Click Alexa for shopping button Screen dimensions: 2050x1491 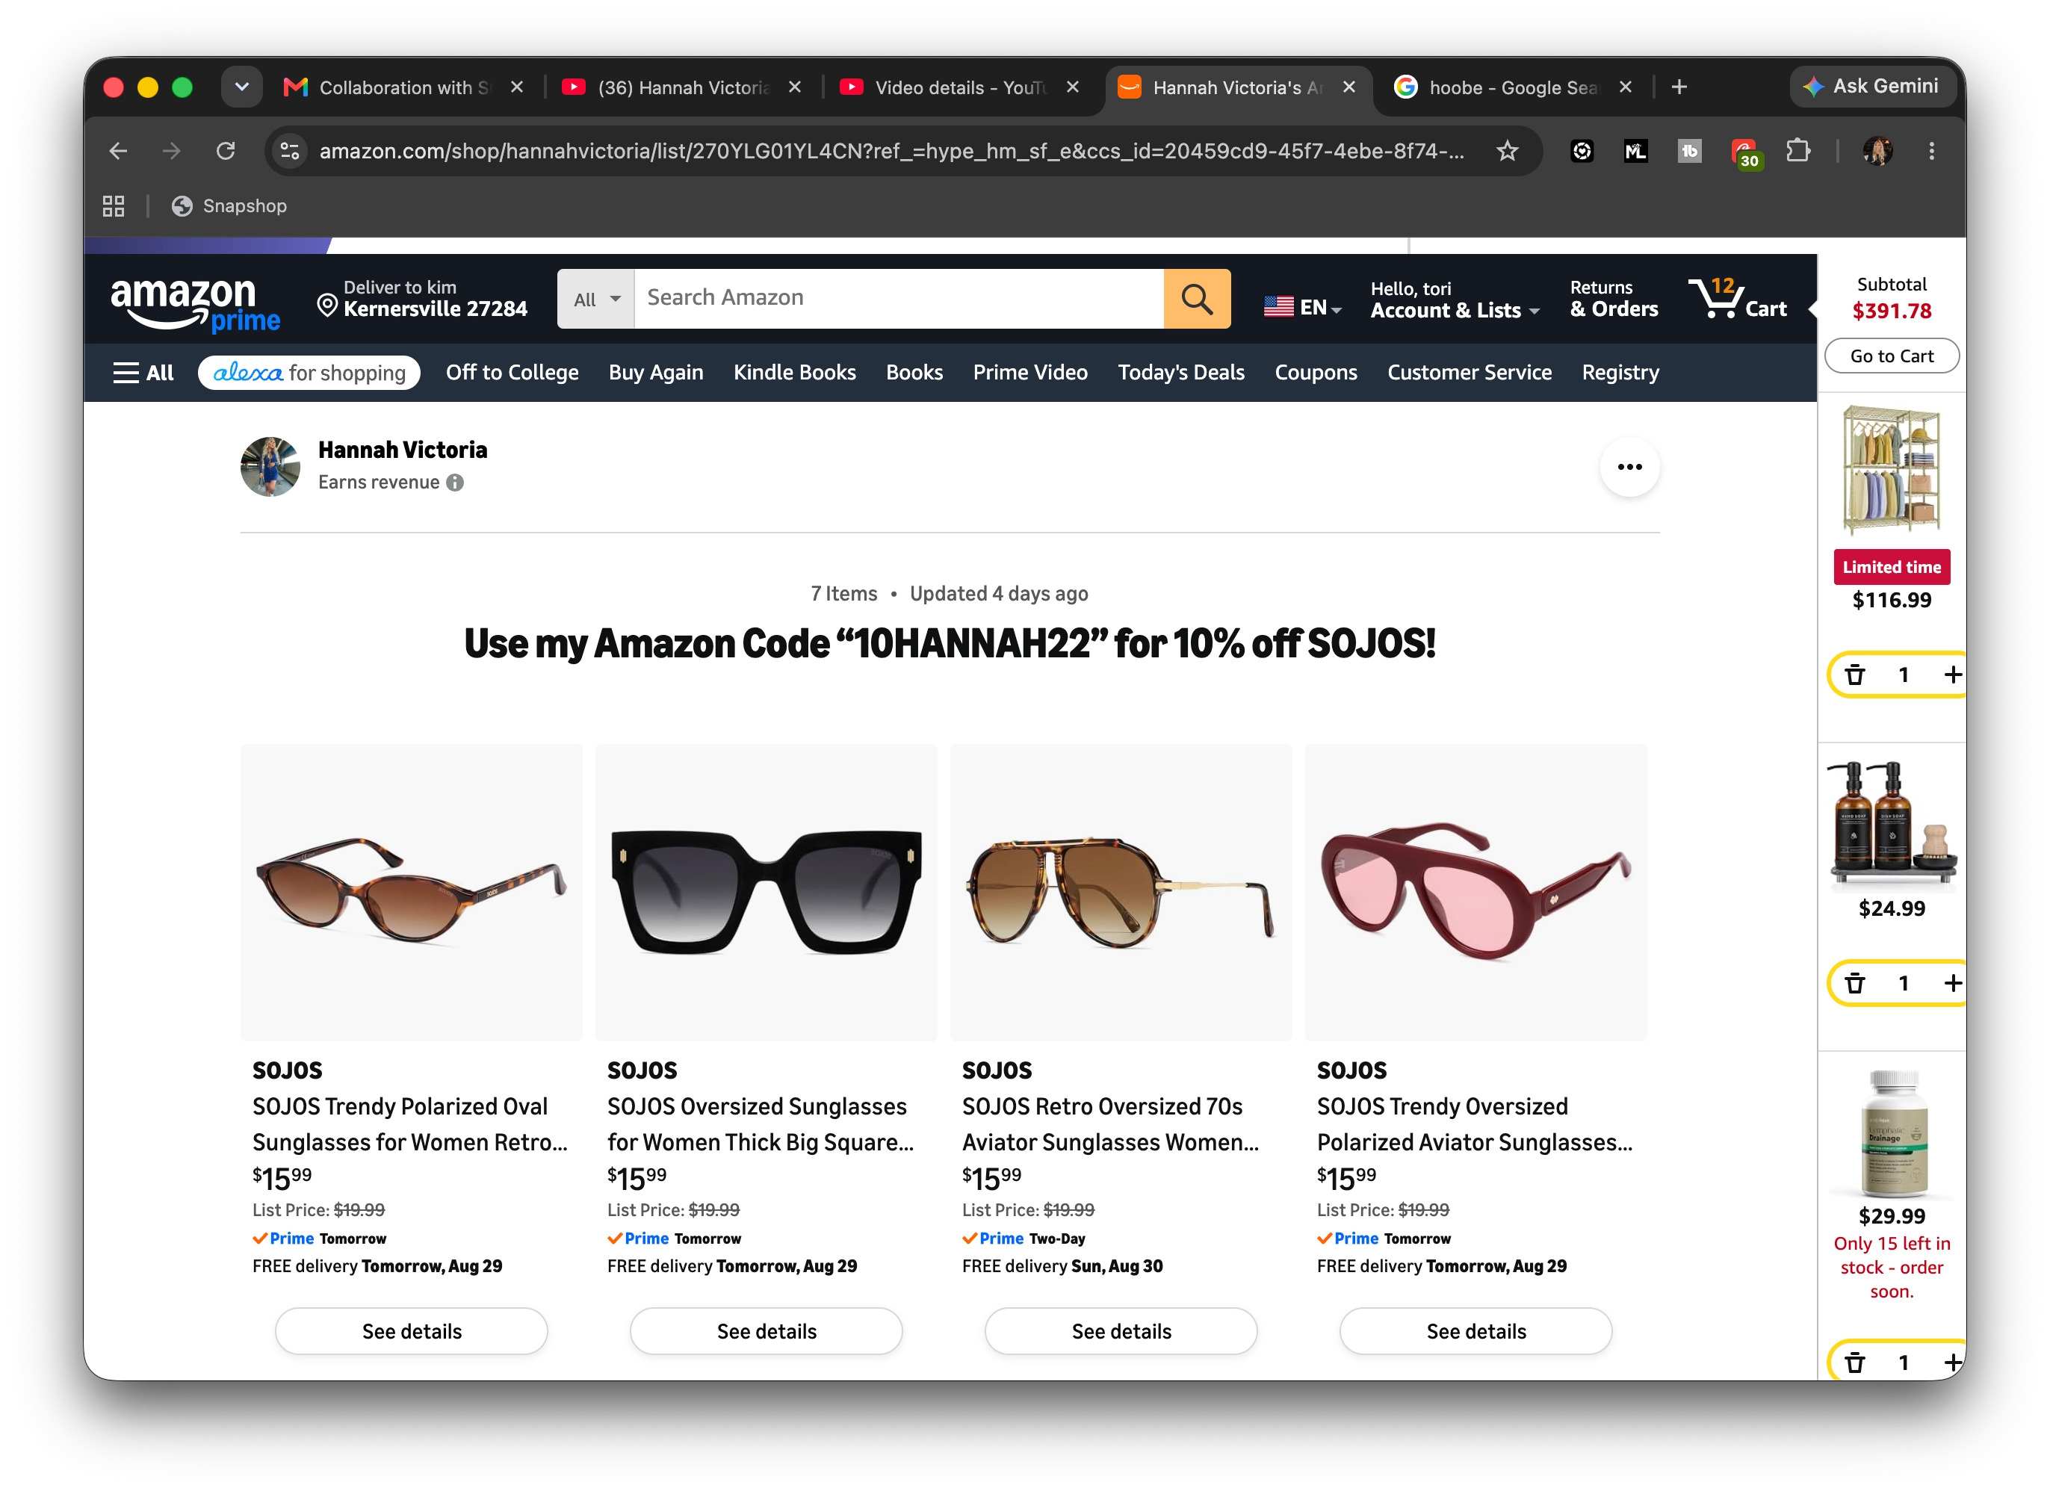[x=309, y=372]
